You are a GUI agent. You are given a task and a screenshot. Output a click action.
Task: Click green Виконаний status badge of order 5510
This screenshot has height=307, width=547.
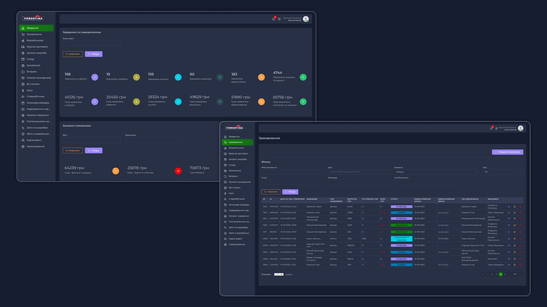pos(401,225)
